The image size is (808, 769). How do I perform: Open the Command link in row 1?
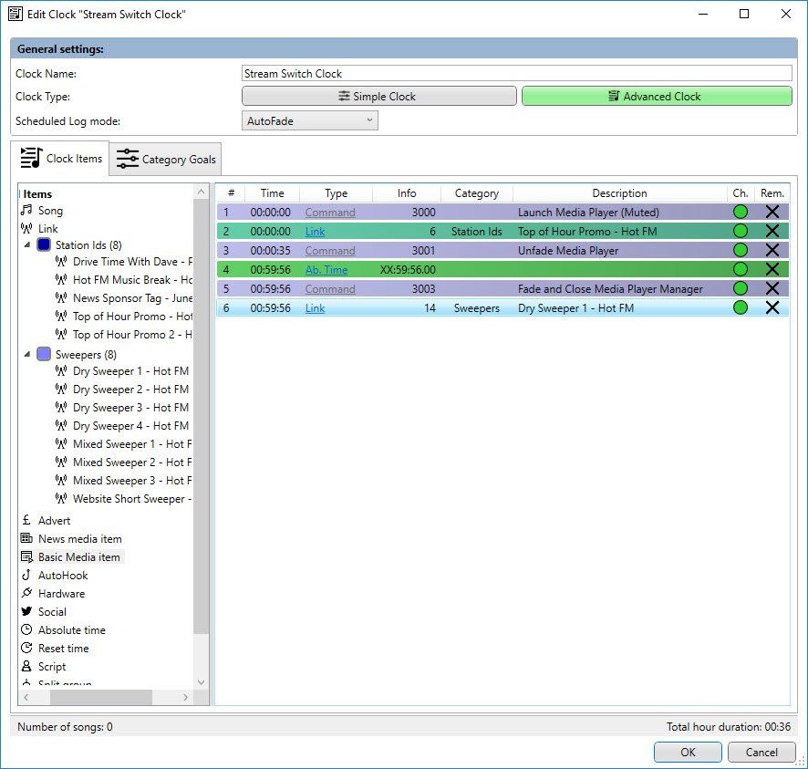330,213
